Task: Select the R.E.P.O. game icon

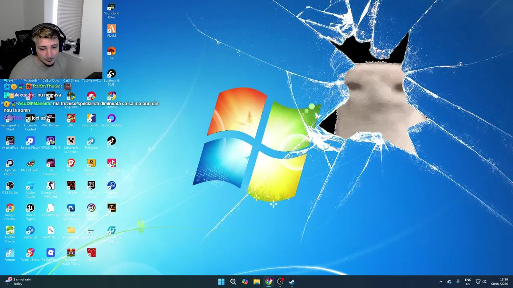Action: click(111, 210)
